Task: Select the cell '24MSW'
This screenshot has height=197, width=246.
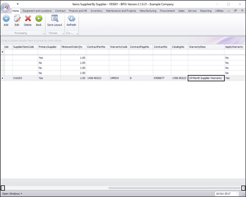Action: (119, 78)
